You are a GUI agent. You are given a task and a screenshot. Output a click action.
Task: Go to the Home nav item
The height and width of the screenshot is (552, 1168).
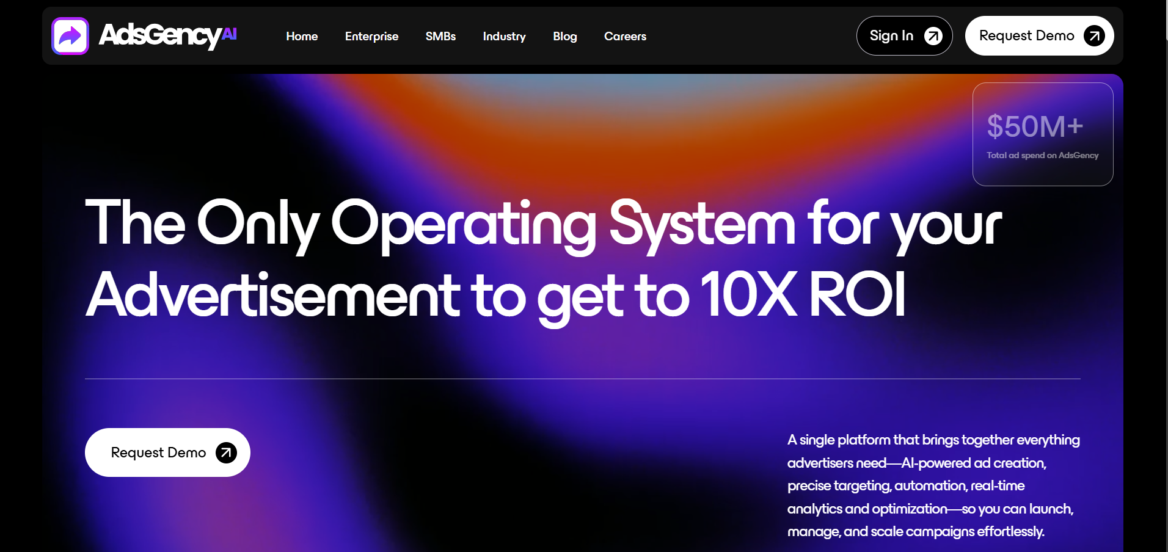click(x=302, y=37)
